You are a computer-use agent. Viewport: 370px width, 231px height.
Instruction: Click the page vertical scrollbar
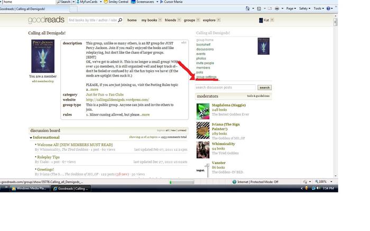click(x=336, y=96)
